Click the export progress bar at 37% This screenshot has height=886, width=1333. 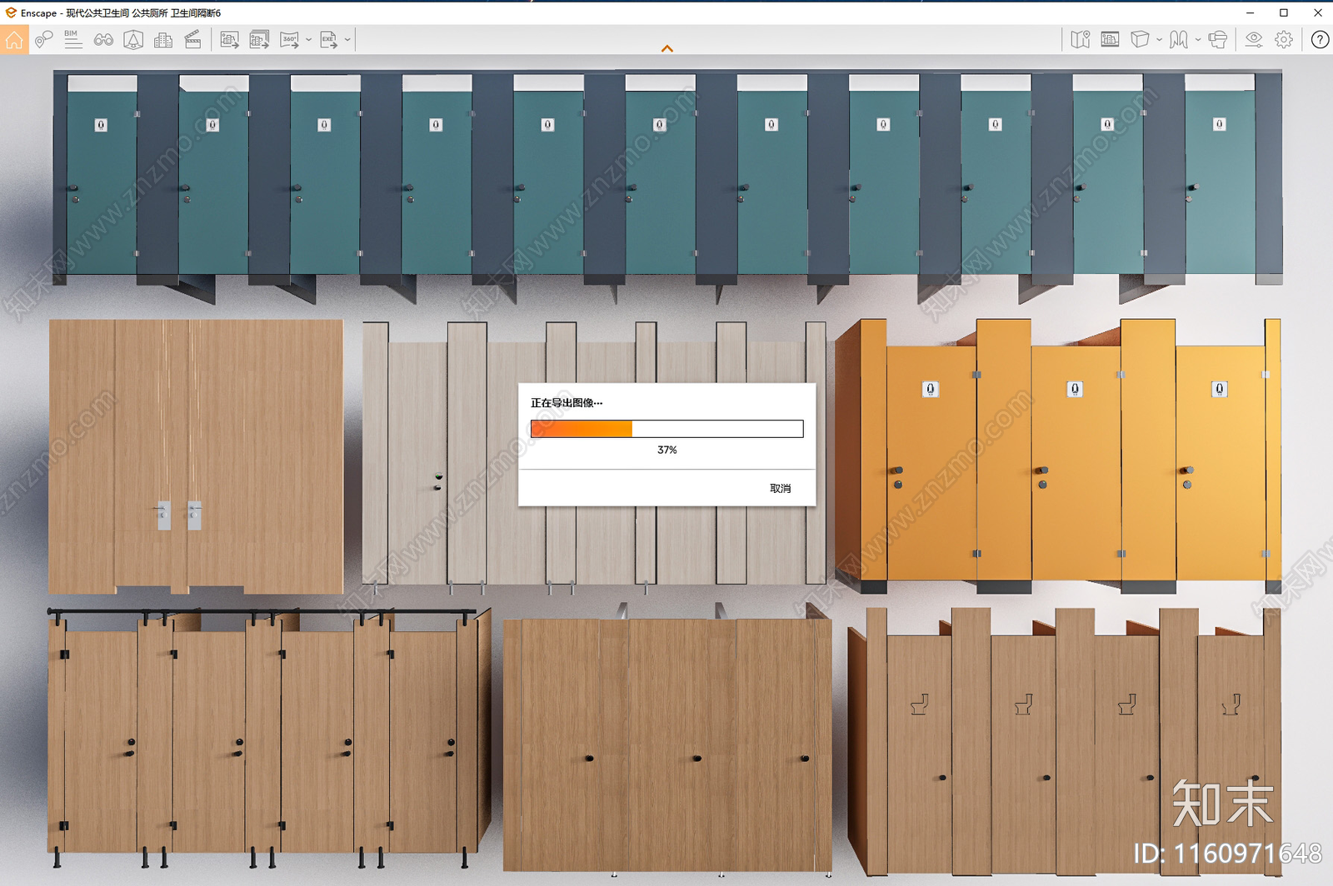(x=666, y=429)
